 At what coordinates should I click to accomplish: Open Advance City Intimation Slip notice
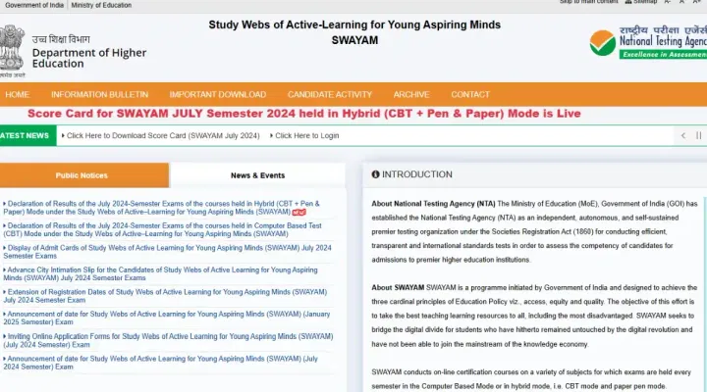pos(160,273)
